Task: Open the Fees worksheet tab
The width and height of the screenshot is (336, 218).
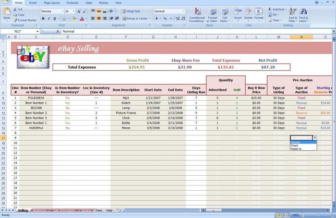Action: point(98,210)
